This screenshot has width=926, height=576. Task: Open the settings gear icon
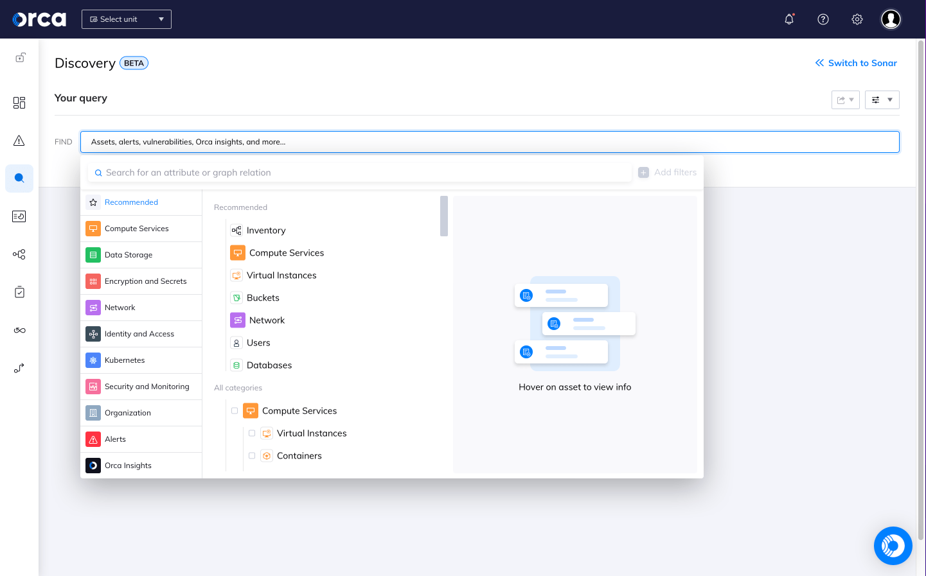(857, 19)
